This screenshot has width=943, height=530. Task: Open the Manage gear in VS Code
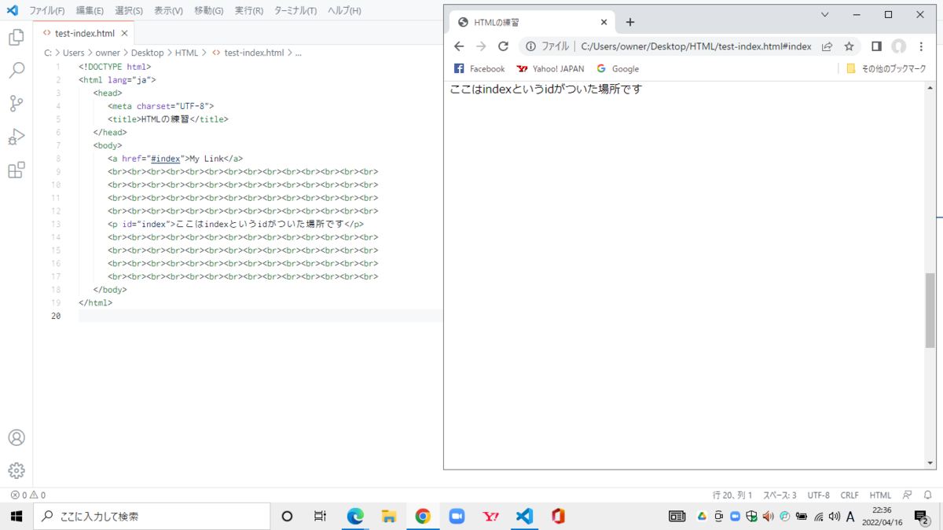coord(16,470)
